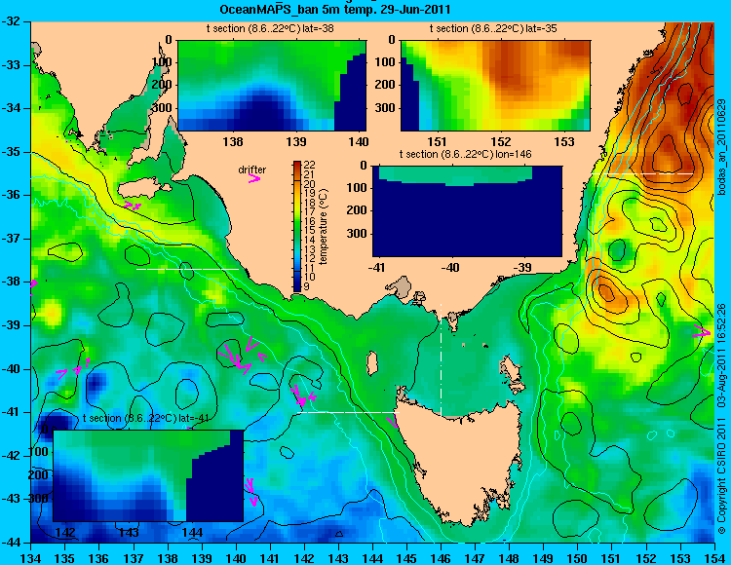Screen dimensions: 731x565
Task: Click the 'bodas_an_20110629' vertical label
Action: [720, 147]
